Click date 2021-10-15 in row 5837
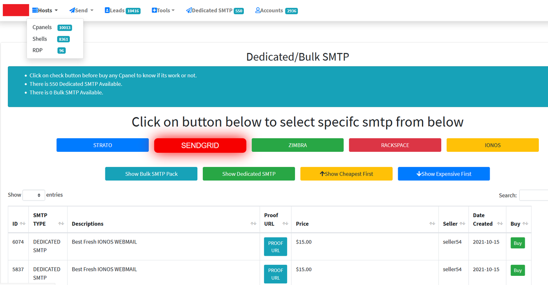This screenshot has height=285, width=548. click(487, 269)
